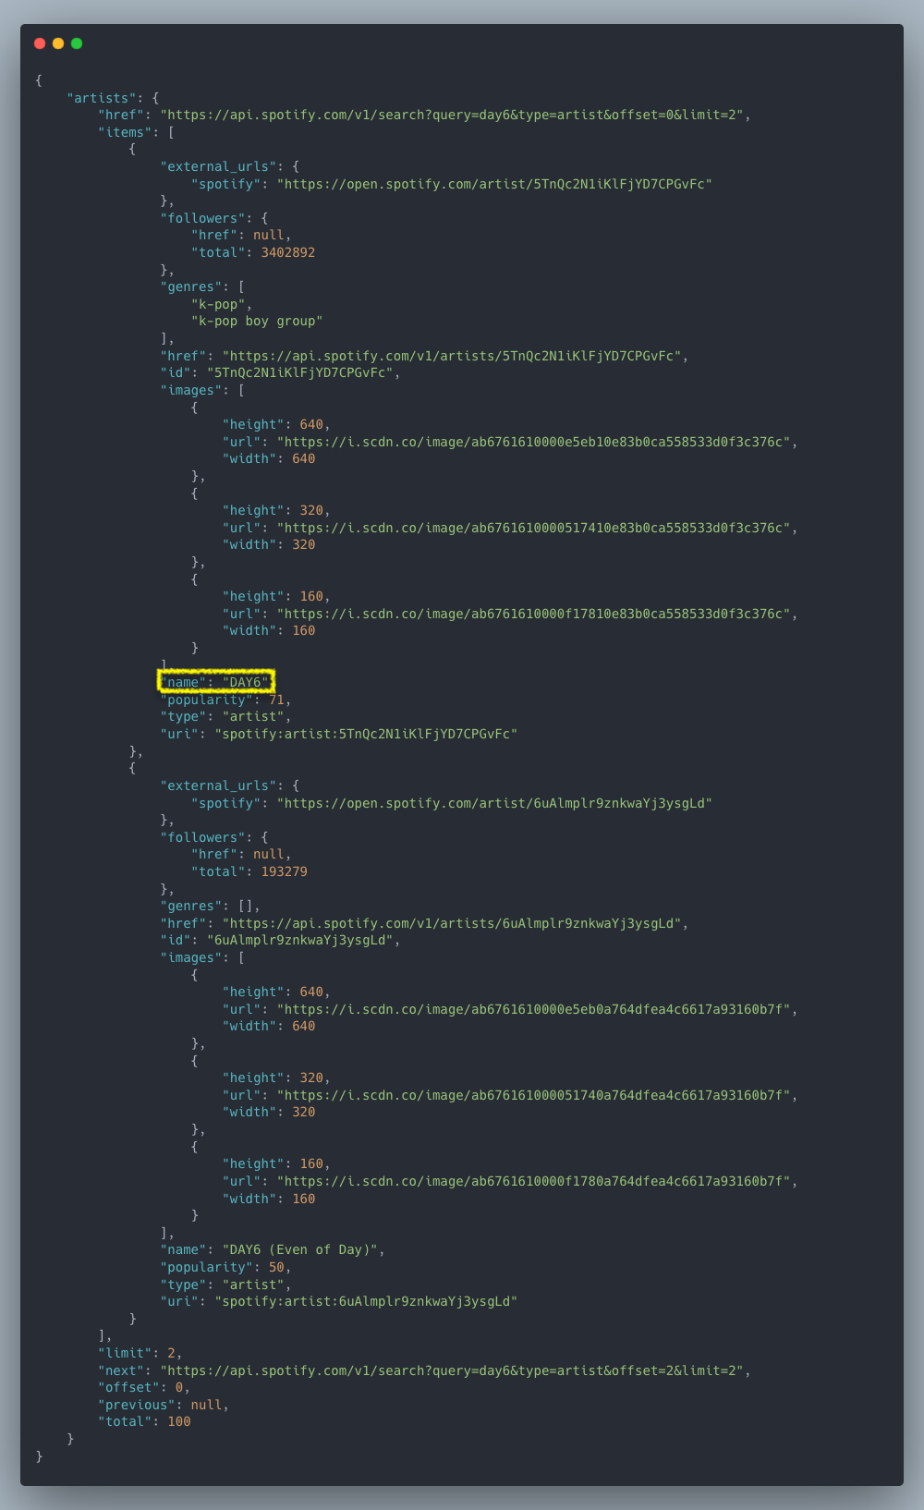Click image URL containing e5eb10e83b0ca558533d0f3c376c
This screenshot has width=924, height=1510.
coord(534,442)
